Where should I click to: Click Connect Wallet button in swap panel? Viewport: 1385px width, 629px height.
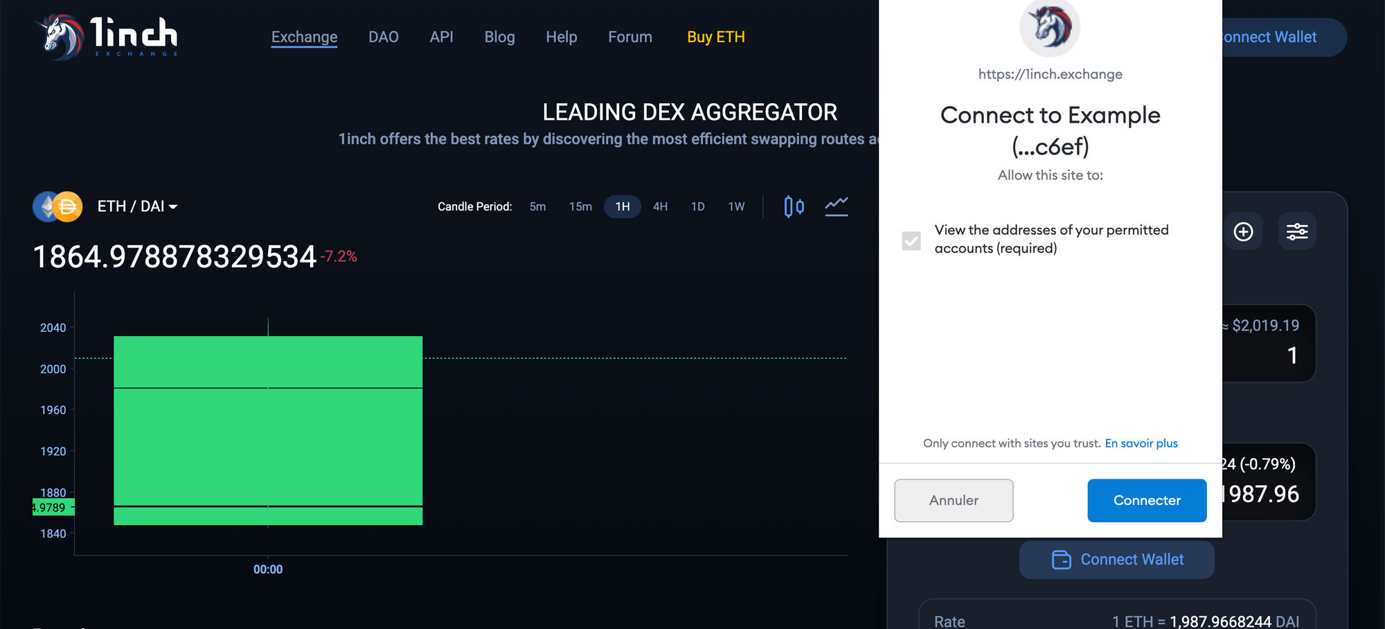(x=1117, y=560)
